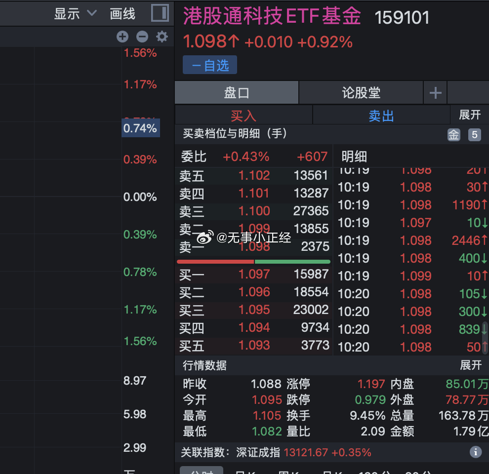Viewport: 489px width, 474px height.
Task: Click the 金 amount mode icon
Action: [x=454, y=135]
